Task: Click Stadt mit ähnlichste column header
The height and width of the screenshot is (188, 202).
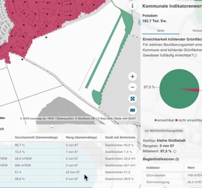Action: coord(120,137)
